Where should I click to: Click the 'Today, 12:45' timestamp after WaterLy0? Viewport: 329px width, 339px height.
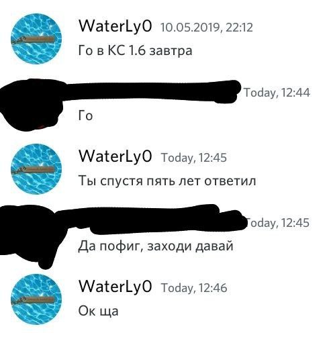(x=194, y=158)
